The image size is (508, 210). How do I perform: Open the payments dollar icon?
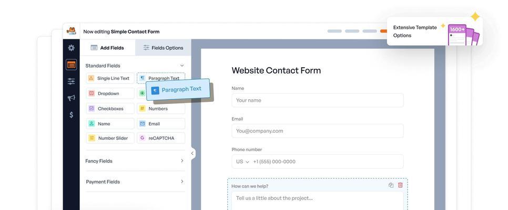[72, 115]
